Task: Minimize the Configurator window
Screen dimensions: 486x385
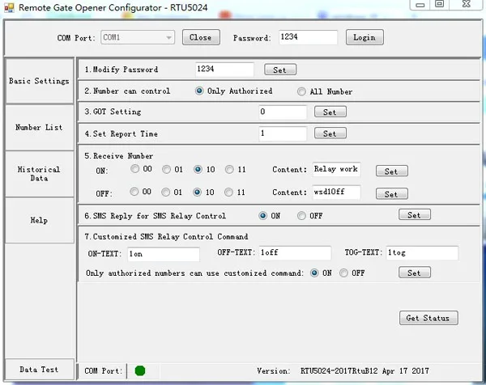Action: coord(420,5)
